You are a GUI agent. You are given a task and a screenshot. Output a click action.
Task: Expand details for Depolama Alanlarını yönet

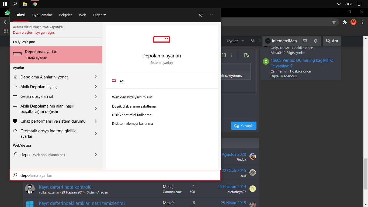pyautogui.click(x=96, y=77)
